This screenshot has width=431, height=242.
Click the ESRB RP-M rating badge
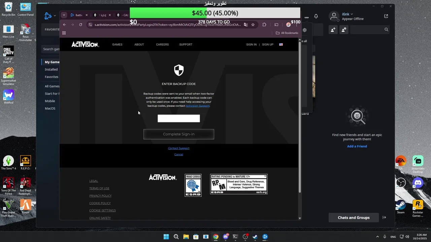[239, 184]
